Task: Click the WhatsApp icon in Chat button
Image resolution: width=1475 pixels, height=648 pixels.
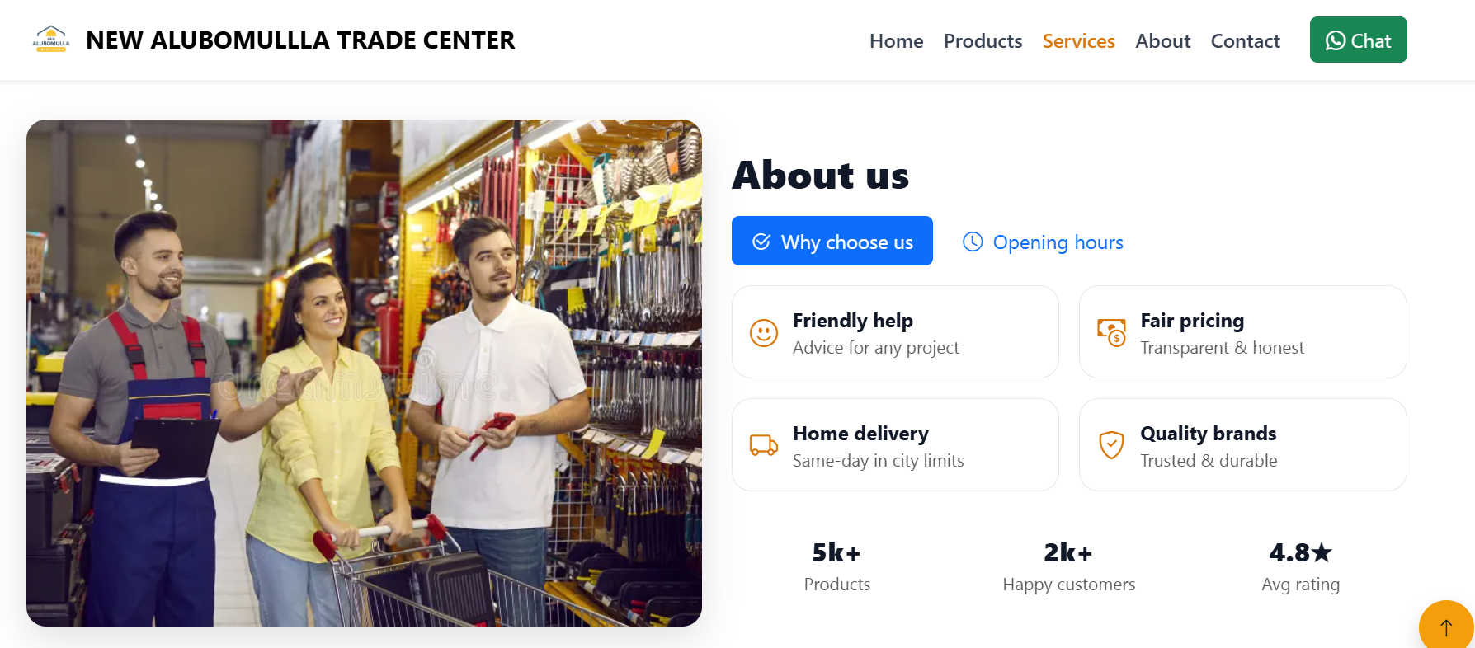Action: click(x=1335, y=40)
